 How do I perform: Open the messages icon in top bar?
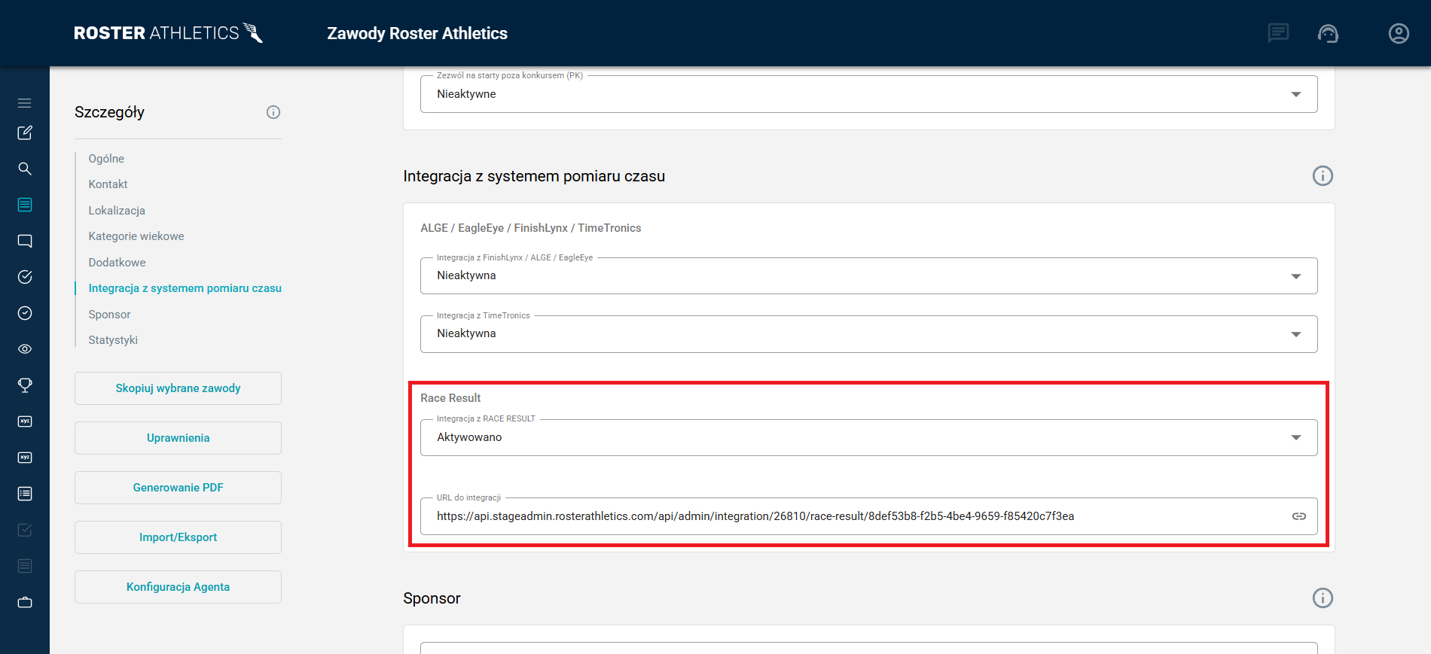[x=1278, y=33]
